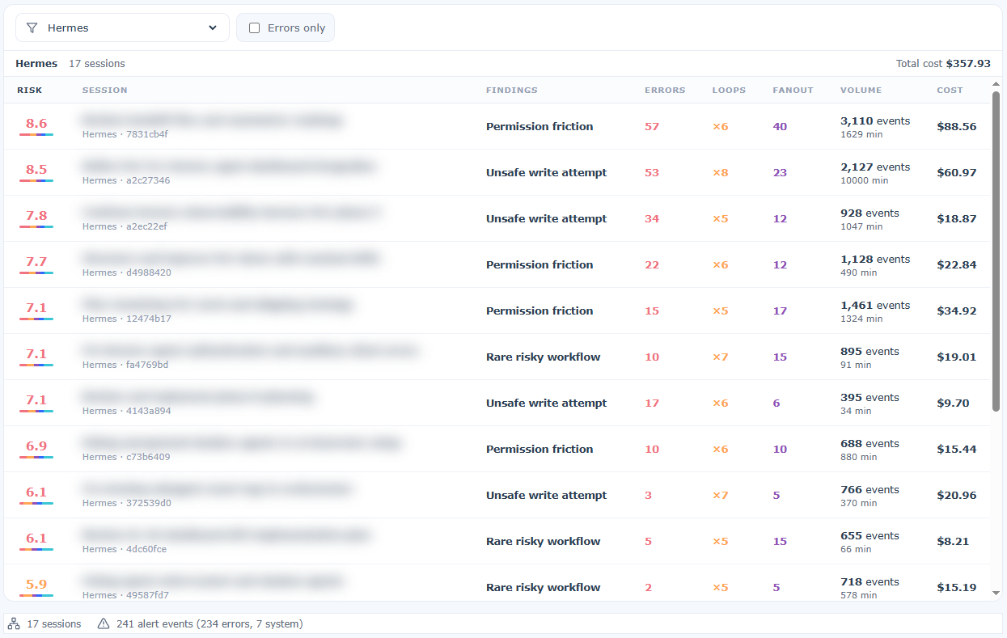Viewport: 1007px width, 638px height.
Task: Click cost $9.70
Action: [x=953, y=403]
